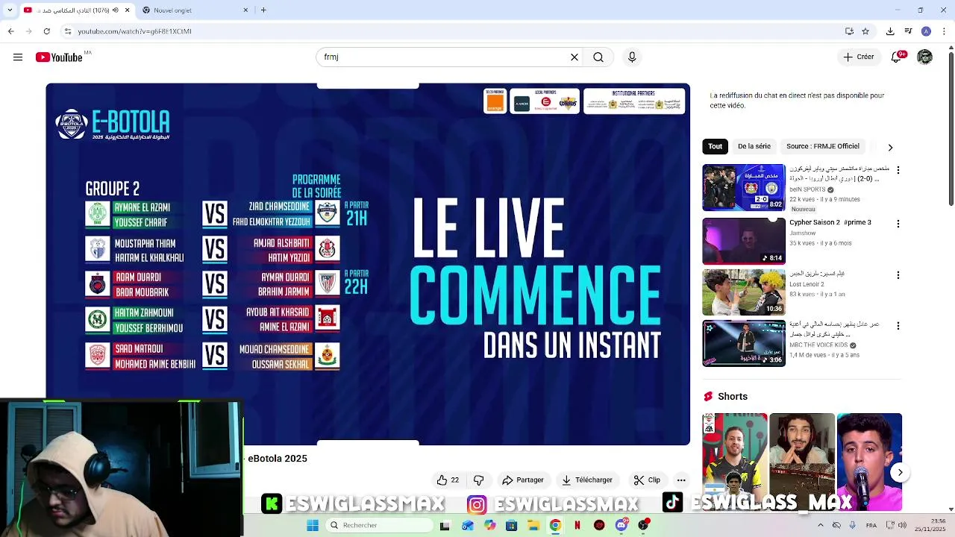Open the tab search dropdown arrow

point(9,10)
